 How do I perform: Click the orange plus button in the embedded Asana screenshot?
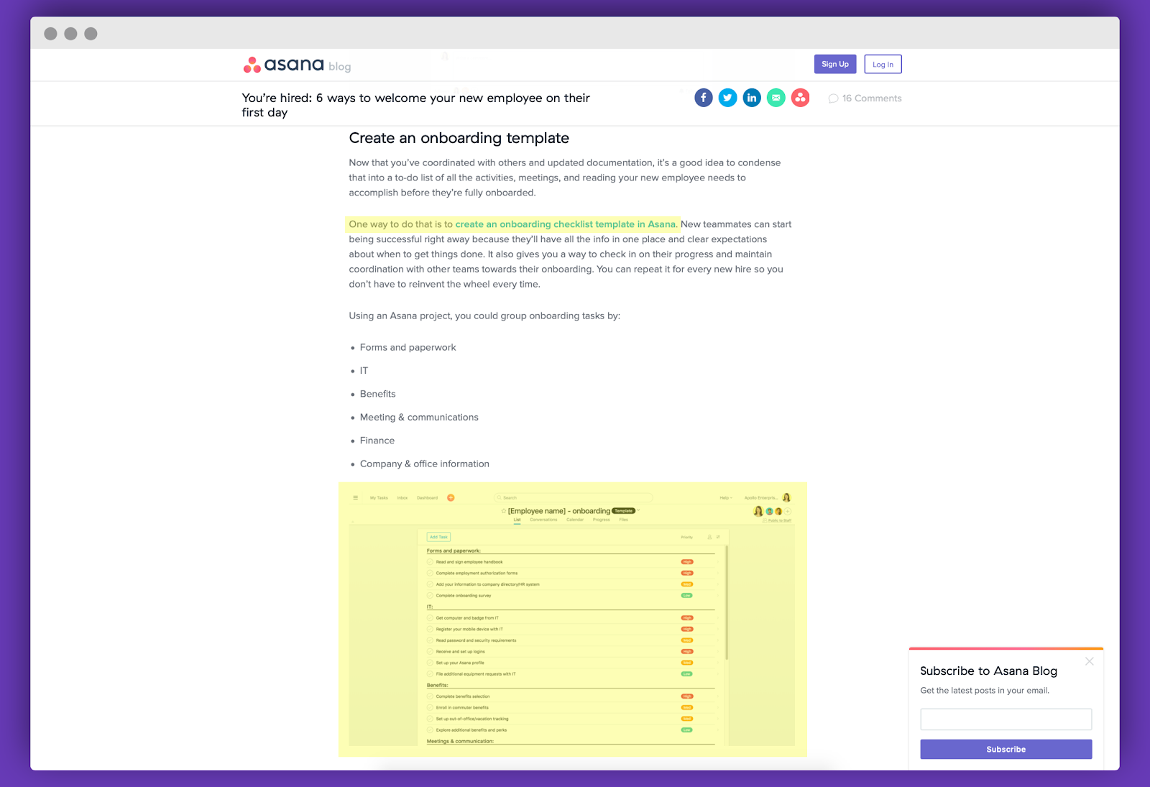[451, 497]
